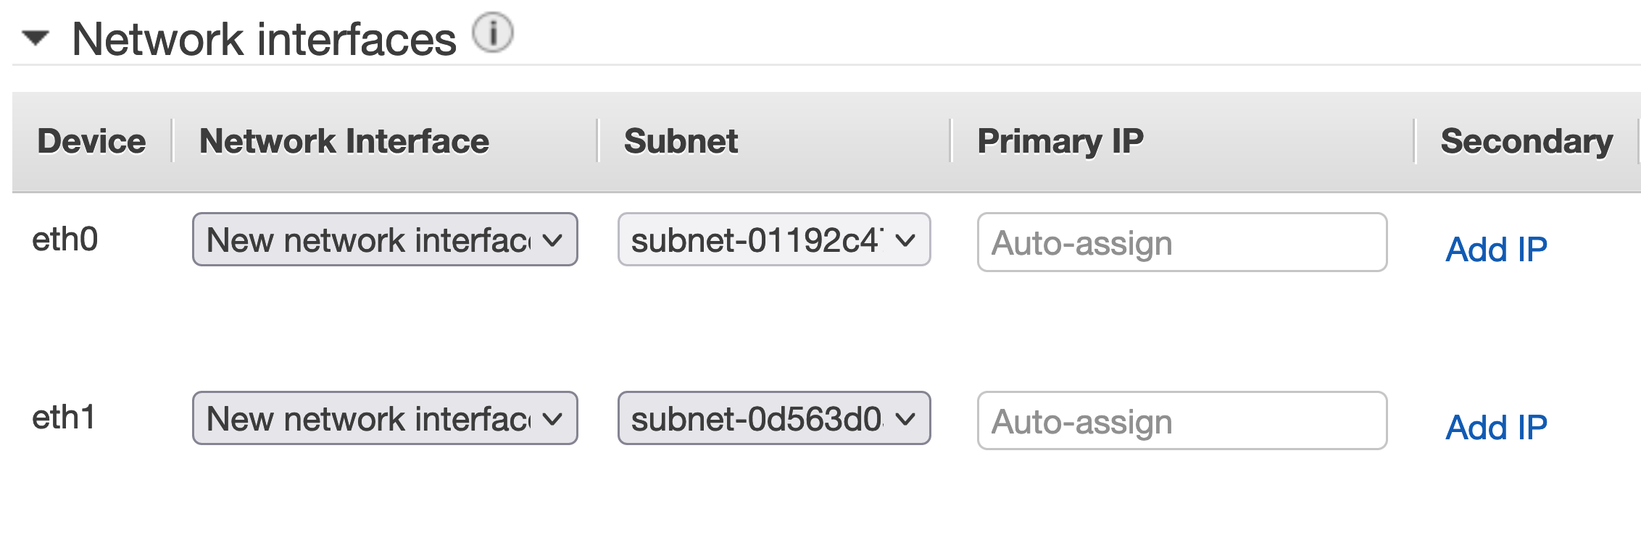Open the Network interfaces info icon

click(x=493, y=33)
